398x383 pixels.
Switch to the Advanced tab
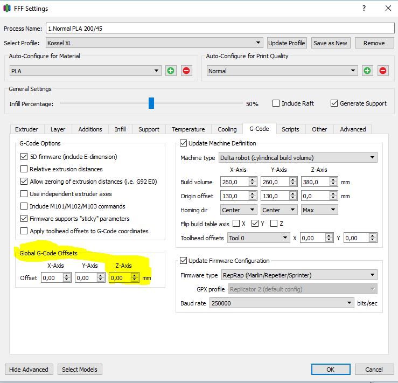coord(353,129)
